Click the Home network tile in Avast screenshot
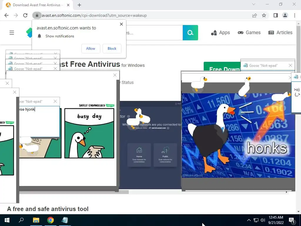Image resolution: width=301 pixels, height=226 pixels. 139,155
